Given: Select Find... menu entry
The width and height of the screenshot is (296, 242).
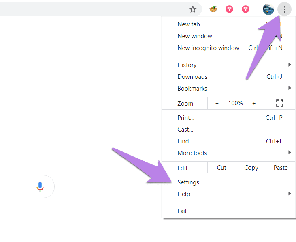Looking at the screenshot, I should pos(229,141).
